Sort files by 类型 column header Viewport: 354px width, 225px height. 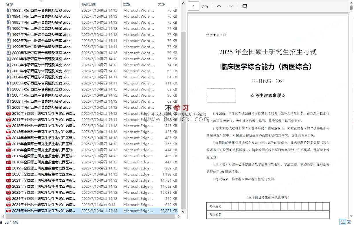126,4
